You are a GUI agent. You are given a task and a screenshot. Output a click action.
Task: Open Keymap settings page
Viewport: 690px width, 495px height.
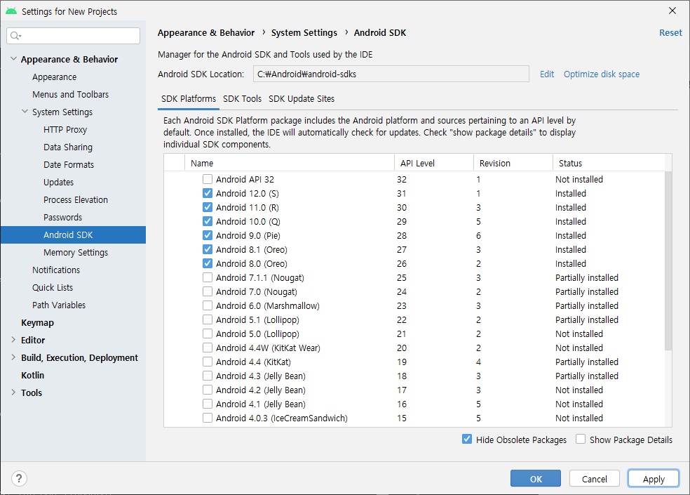(37, 323)
